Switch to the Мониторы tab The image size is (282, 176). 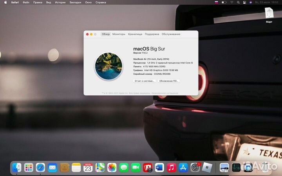[119, 34]
